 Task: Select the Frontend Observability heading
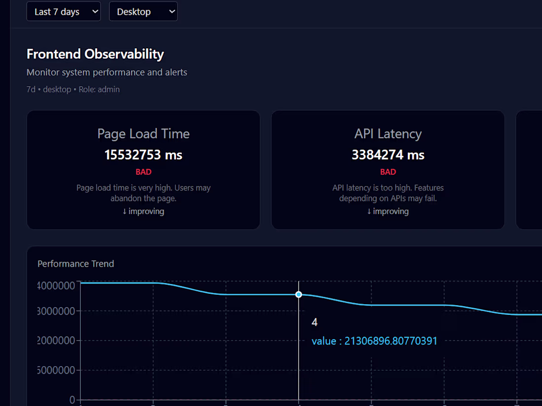(95, 54)
